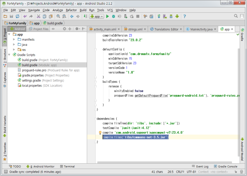Toggle the Project tool window
247x176 pixels.
pos(5,36)
